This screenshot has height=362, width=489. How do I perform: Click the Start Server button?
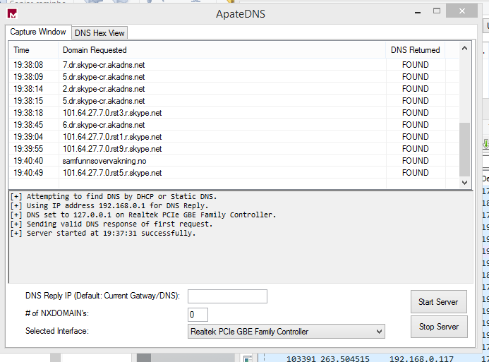[x=438, y=302]
